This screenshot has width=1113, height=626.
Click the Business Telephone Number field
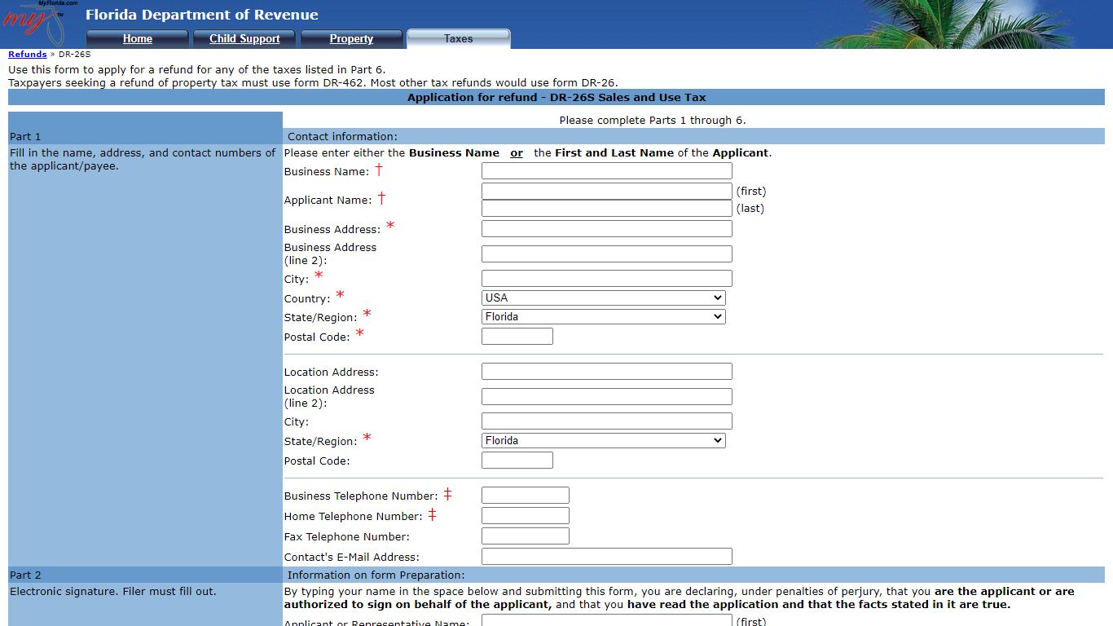526,496
